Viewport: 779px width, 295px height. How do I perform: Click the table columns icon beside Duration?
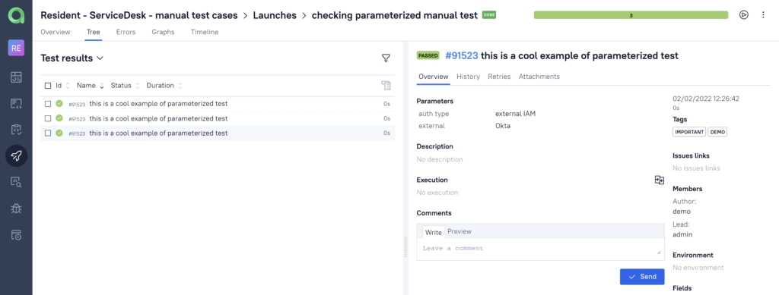coord(386,86)
